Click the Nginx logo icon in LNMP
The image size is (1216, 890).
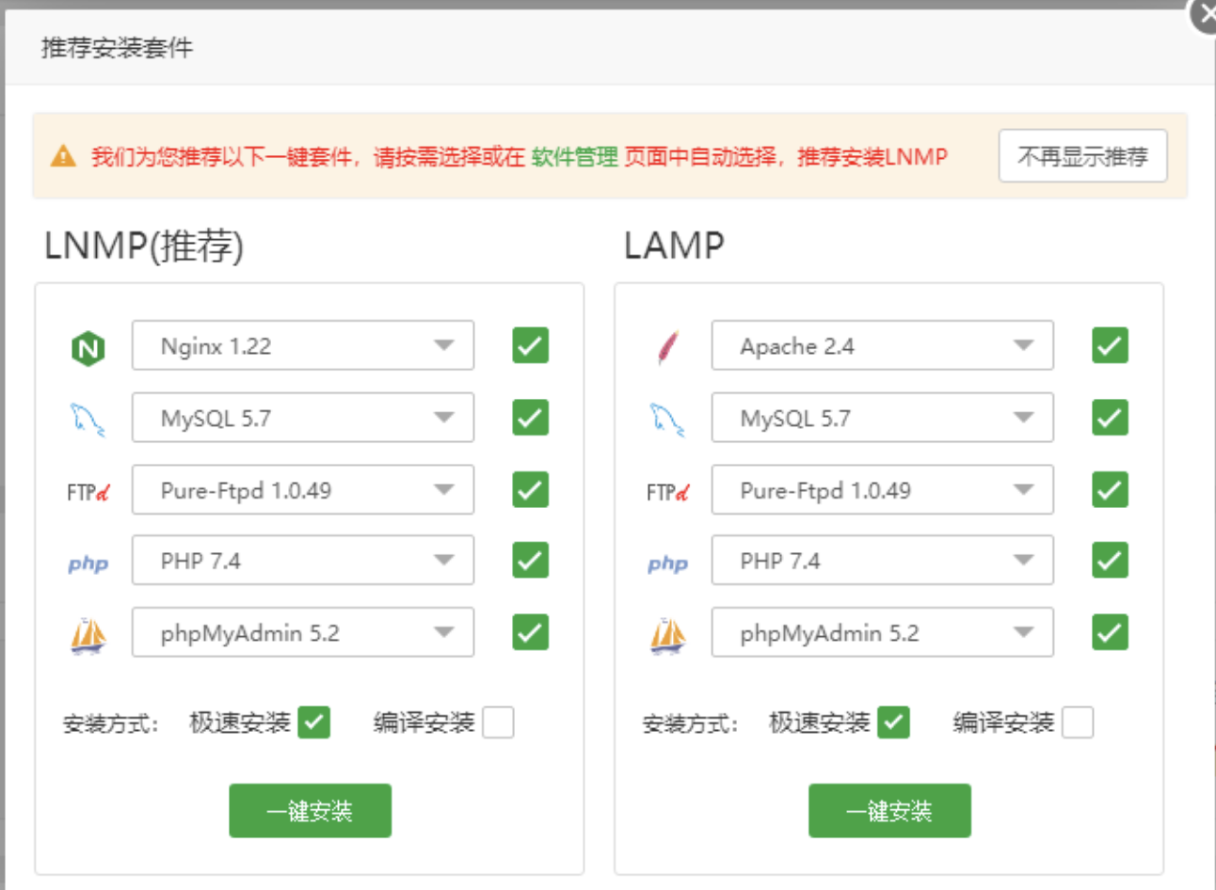pos(88,348)
